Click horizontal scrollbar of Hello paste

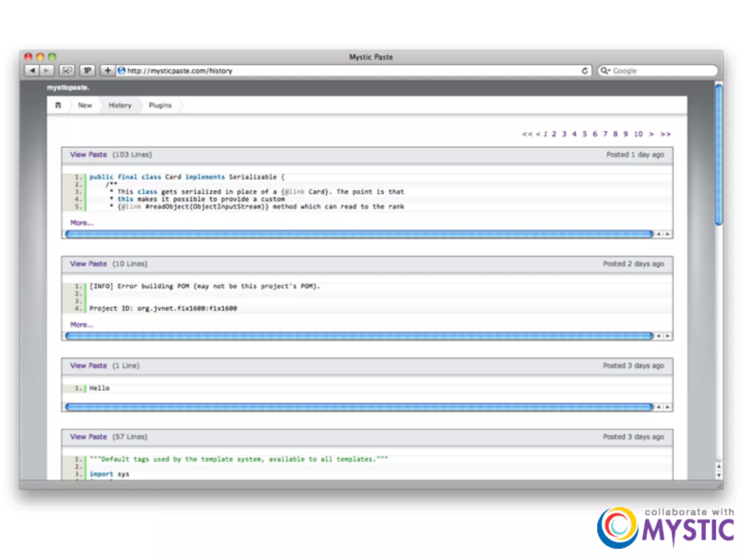point(359,407)
